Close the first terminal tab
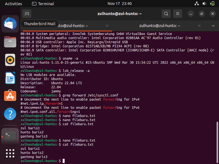This screenshot has width=219, height=164. click(107, 26)
